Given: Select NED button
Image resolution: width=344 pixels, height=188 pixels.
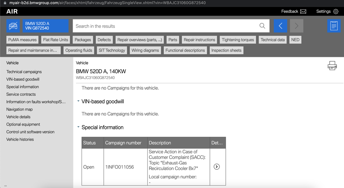Looking at the screenshot, I should click(x=295, y=40).
